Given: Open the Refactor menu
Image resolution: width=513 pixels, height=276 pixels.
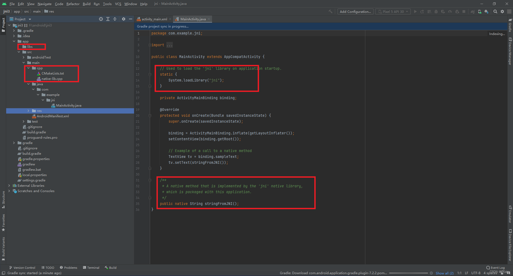Looking at the screenshot, I should tap(73, 4).
